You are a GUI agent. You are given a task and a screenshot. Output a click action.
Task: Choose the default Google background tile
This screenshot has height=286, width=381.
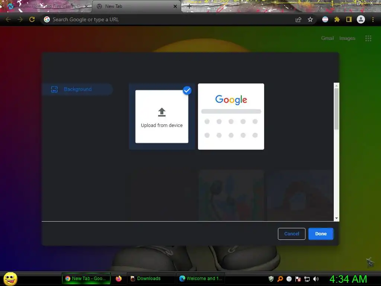pos(231,117)
